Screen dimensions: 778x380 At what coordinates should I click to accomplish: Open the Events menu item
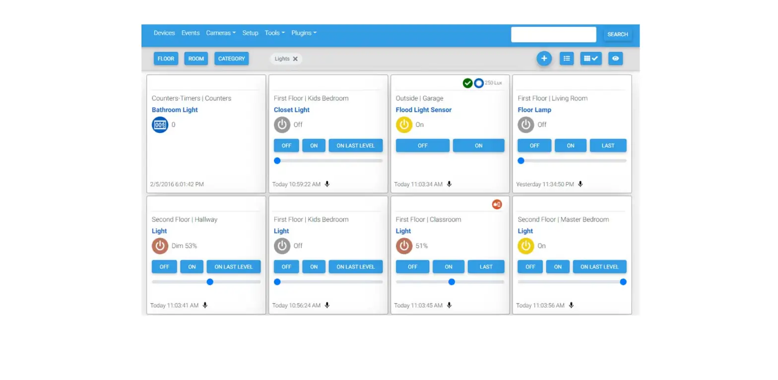pos(191,33)
